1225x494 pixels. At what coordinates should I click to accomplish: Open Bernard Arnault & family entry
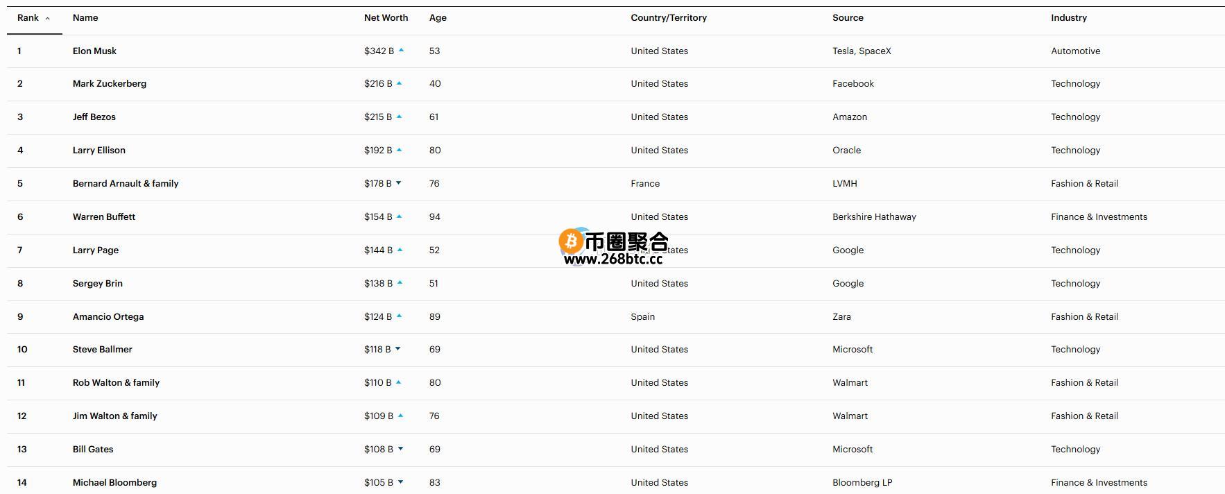click(x=126, y=184)
